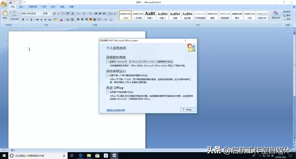The image size is (296, 159).
Task: Expand the font size dropdown
Action: [x=51, y=13]
